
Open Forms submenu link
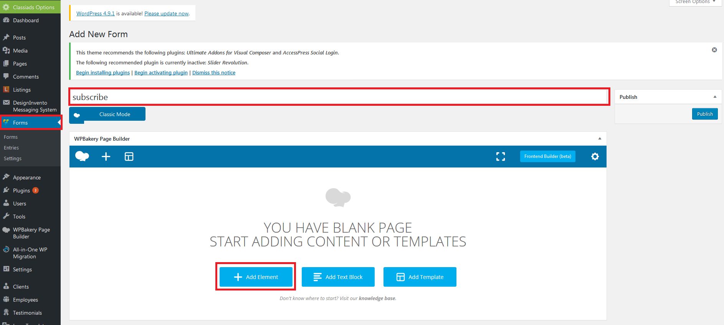[11, 137]
